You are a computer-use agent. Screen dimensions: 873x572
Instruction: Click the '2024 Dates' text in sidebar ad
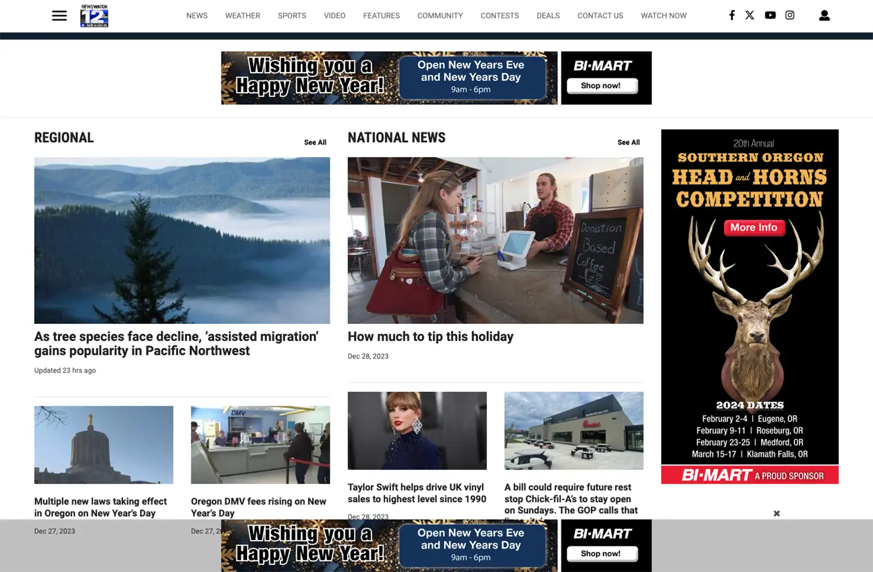click(750, 406)
